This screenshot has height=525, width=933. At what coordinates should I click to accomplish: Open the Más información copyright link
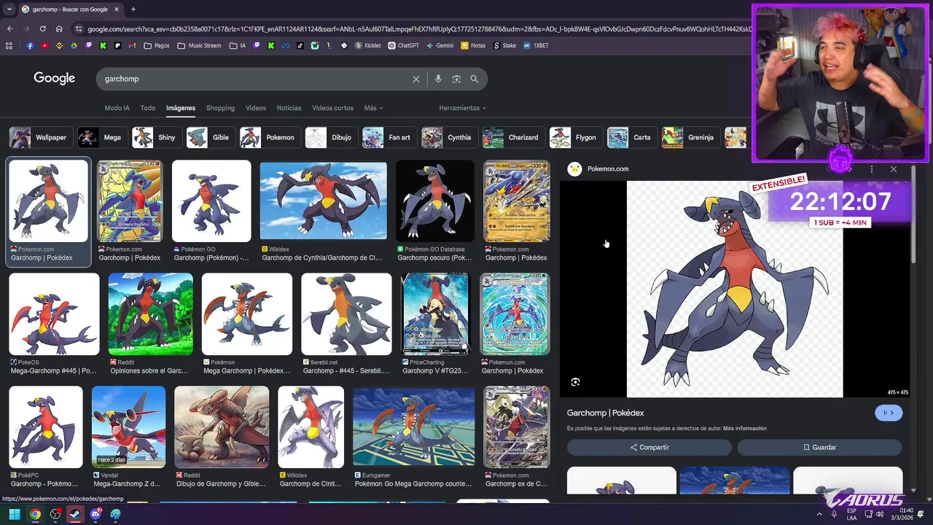[744, 429]
